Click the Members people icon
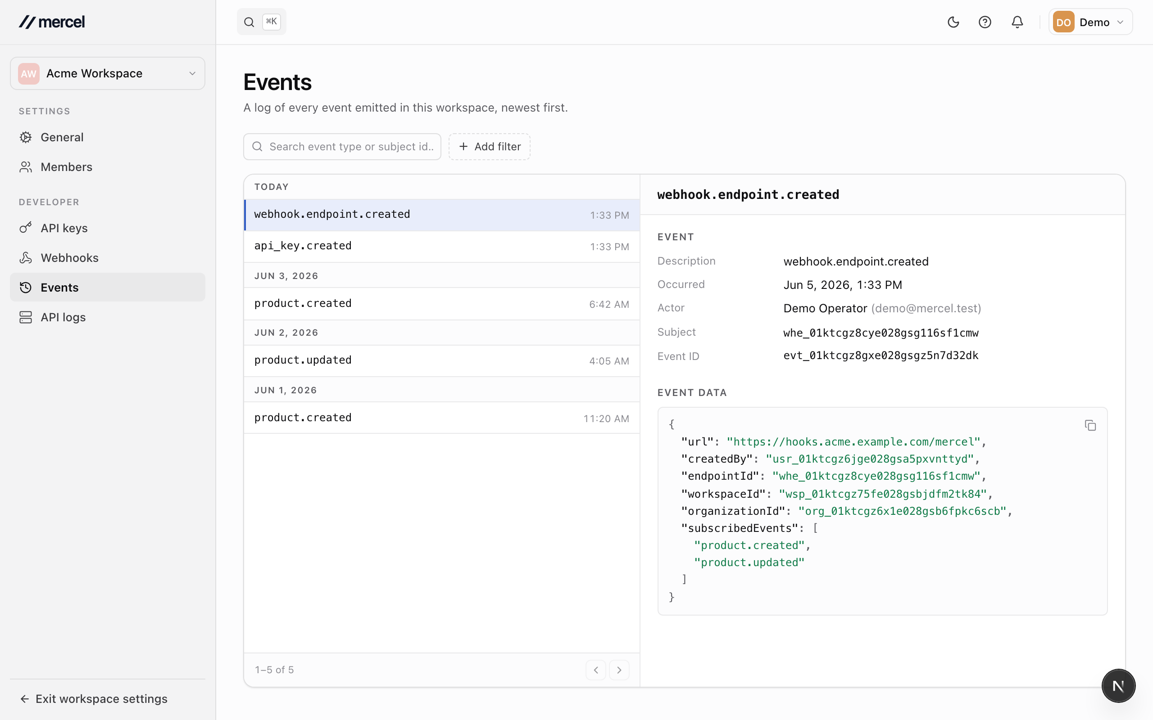1153x720 pixels. tap(26, 166)
